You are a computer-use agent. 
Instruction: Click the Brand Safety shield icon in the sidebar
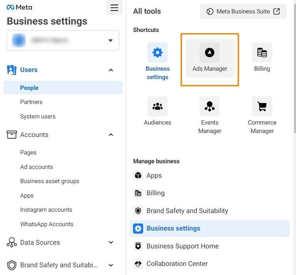pyautogui.click(x=12, y=265)
